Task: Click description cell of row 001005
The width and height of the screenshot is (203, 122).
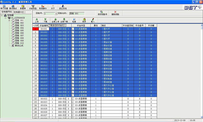Action: [111, 42]
